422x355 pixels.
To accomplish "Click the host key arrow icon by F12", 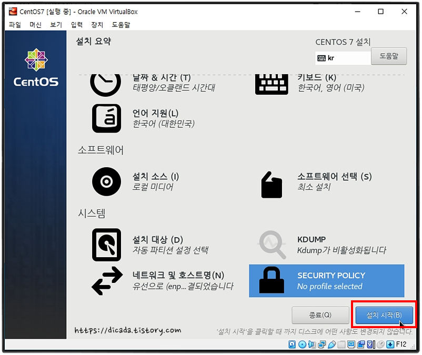I will click(390, 344).
